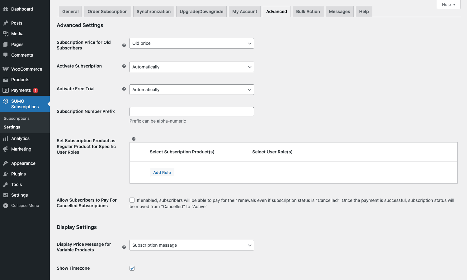Image resolution: width=467 pixels, height=280 pixels.
Task: Click the Collapse Menu label
Action: click(25, 206)
